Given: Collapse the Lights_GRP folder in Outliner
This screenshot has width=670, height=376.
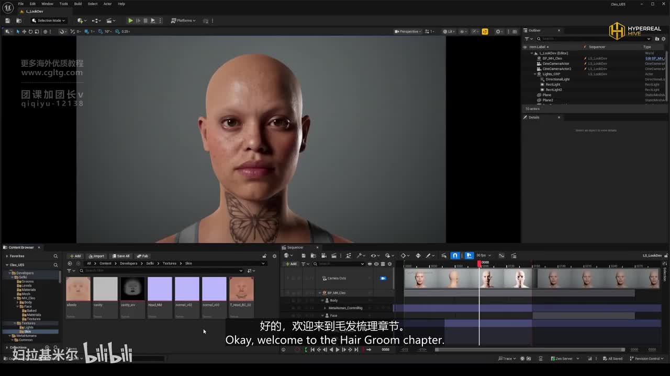Looking at the screenshot, I should (535, 74).
